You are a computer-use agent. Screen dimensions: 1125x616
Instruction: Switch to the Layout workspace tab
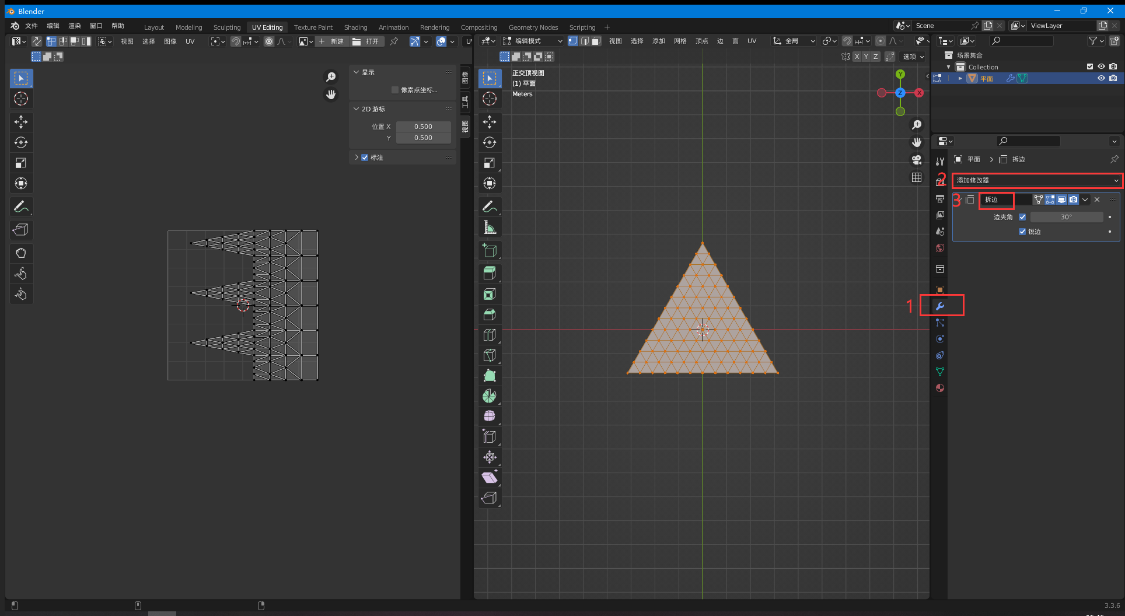pyautogui.click(x=154, y=27)
